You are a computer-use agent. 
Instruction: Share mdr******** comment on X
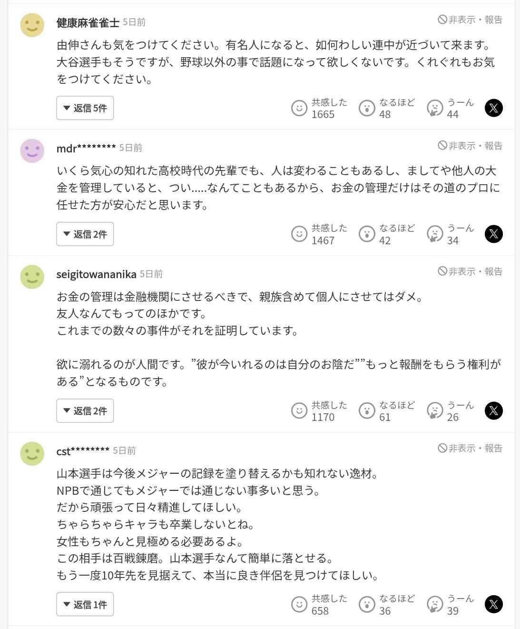pos(493,234)
